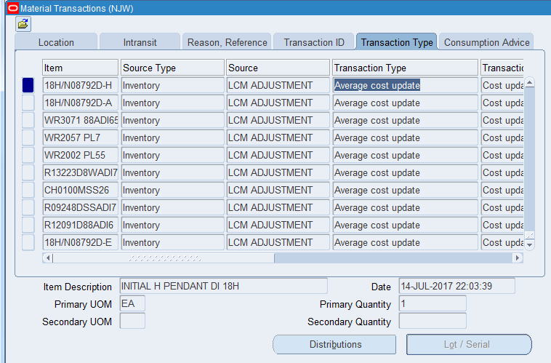This screenshot has height=363, width=551.
Task: Click Source Type cell in WR2057 PL7 row
Action: (172, 137)
